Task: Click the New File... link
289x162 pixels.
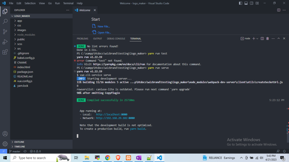Action: pos(104,26)
